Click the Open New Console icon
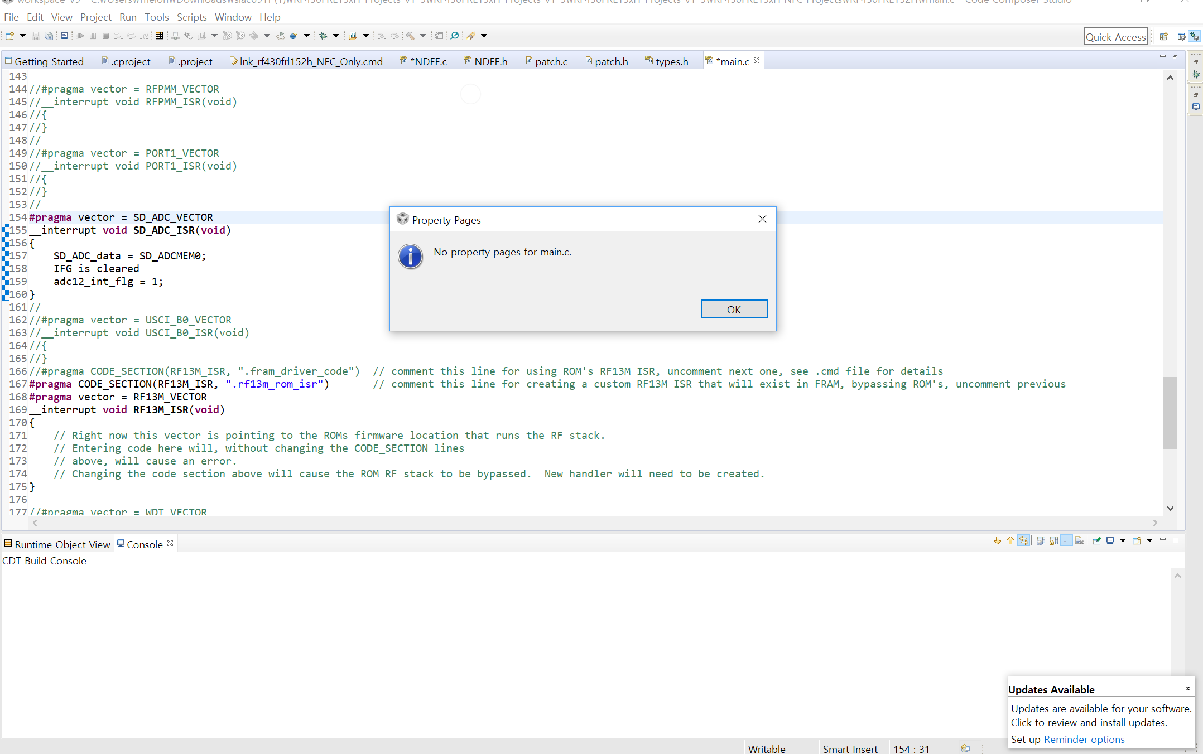The width and height of the screenshot is (1203, 754). coord(1137,540)
